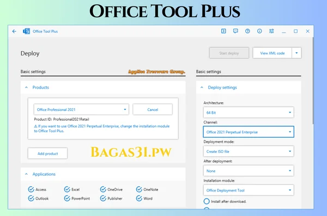The image size is (327, 216).
Task: Open the Installation module dropdown
Action: (249, 190)
